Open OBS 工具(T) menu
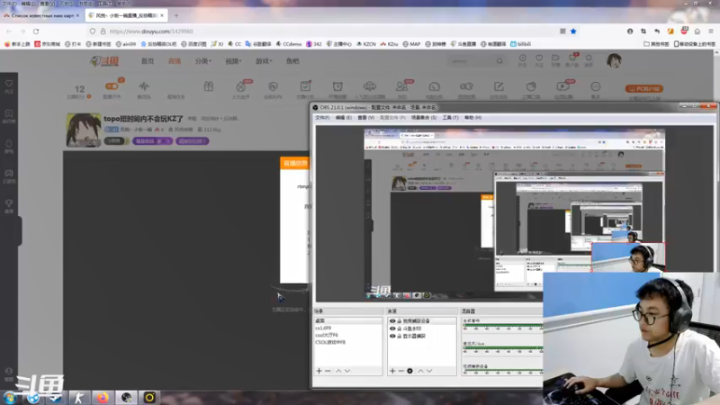The image size is (720, 405). point(450,118)
